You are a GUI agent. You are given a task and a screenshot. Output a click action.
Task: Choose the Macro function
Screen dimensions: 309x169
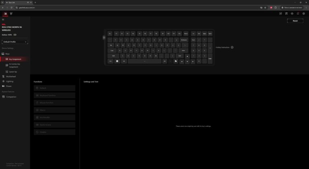pyautogui.click(x=54, y=110)
